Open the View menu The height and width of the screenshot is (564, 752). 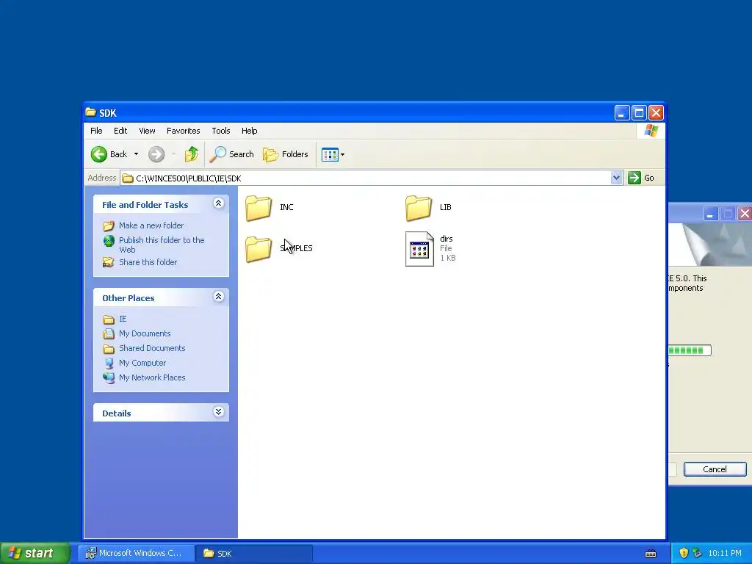tap(147, 131)
